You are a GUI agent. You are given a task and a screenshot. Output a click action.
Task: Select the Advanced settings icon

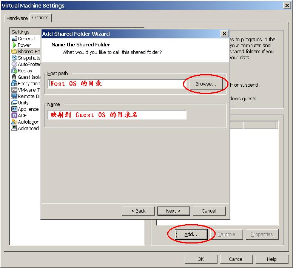coord(14,128)
